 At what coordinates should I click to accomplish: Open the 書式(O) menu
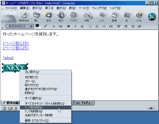61,8
